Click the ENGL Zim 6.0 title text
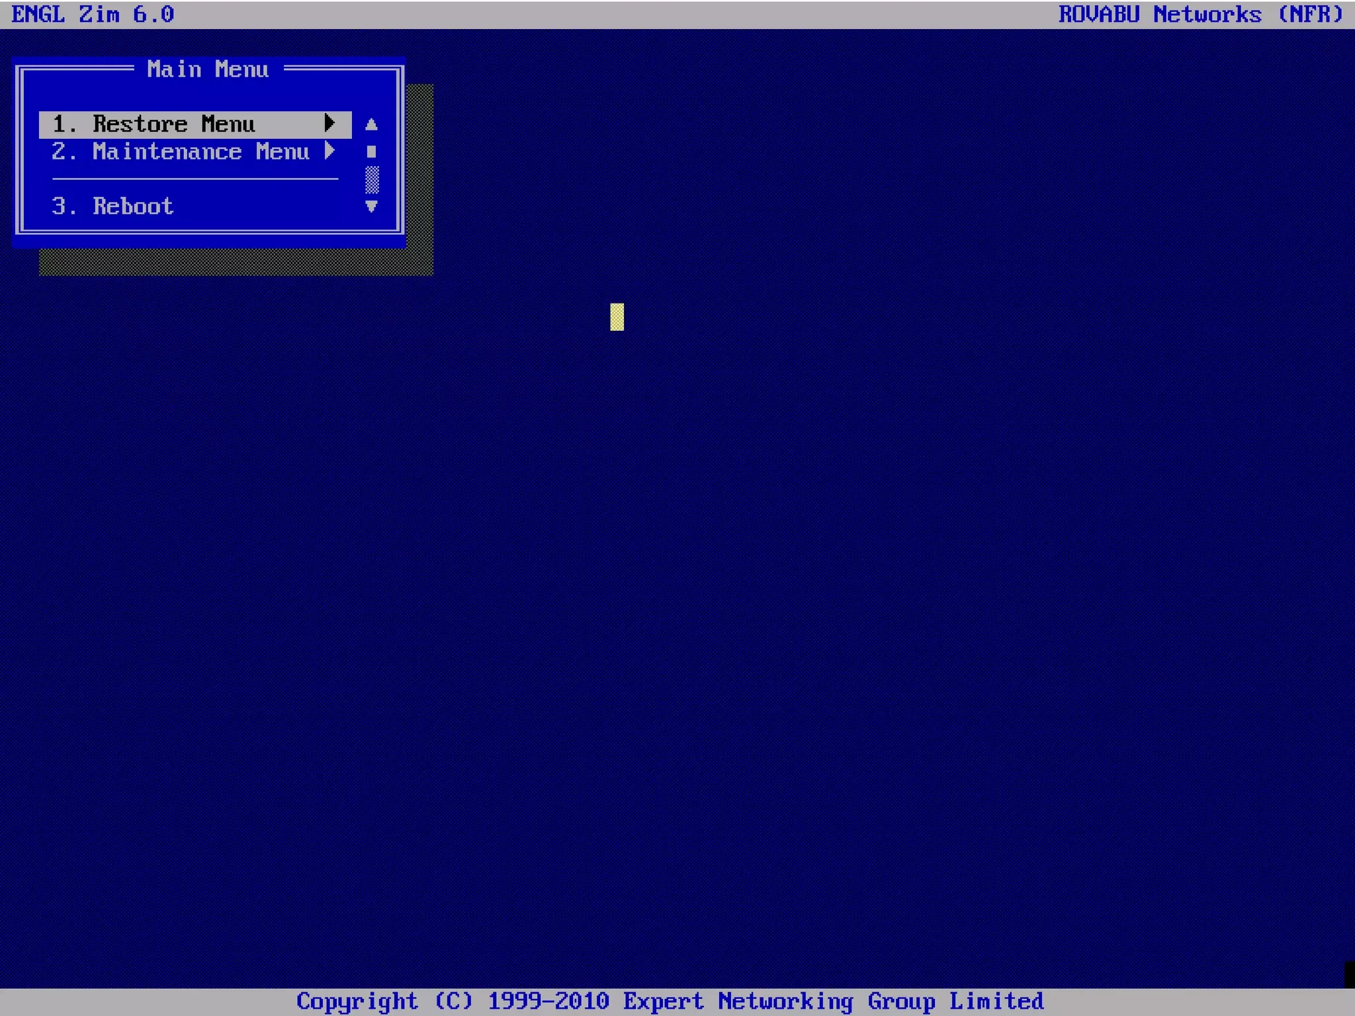Image resolution: width=1355 pixels, height=1016 pixels. click(x=93, y=15)
